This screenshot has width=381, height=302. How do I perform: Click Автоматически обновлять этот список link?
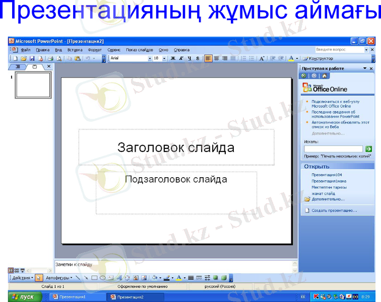(x=340, y=124)
